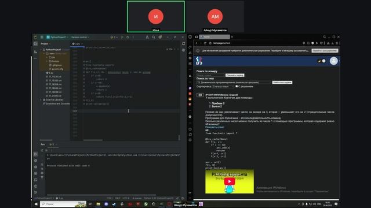The height and width of the screenshot is (208, 371).
Task: Run the current script with Run icon
Action: click(x=122, y=37)
